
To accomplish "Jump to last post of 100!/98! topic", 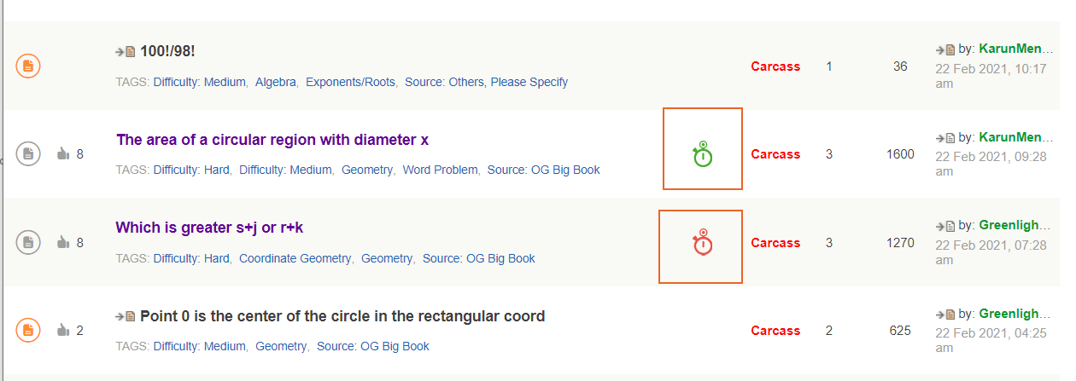I will [x=945, y=49].
